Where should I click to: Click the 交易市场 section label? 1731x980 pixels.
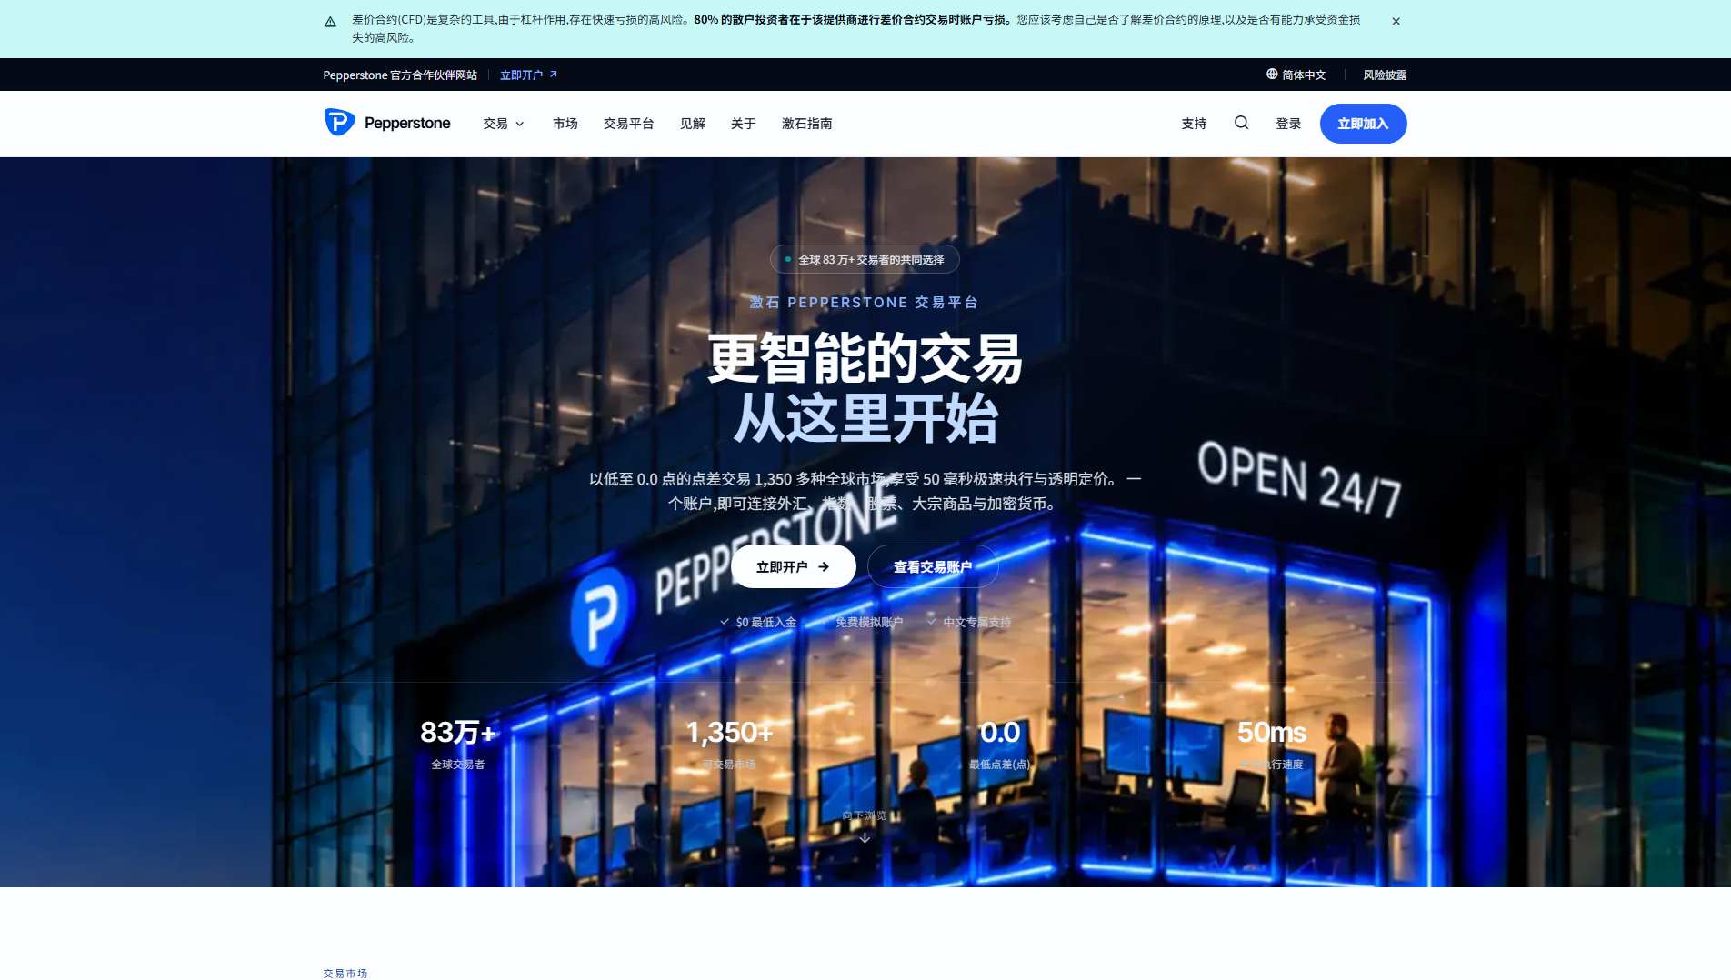click(x=345, y=973)
